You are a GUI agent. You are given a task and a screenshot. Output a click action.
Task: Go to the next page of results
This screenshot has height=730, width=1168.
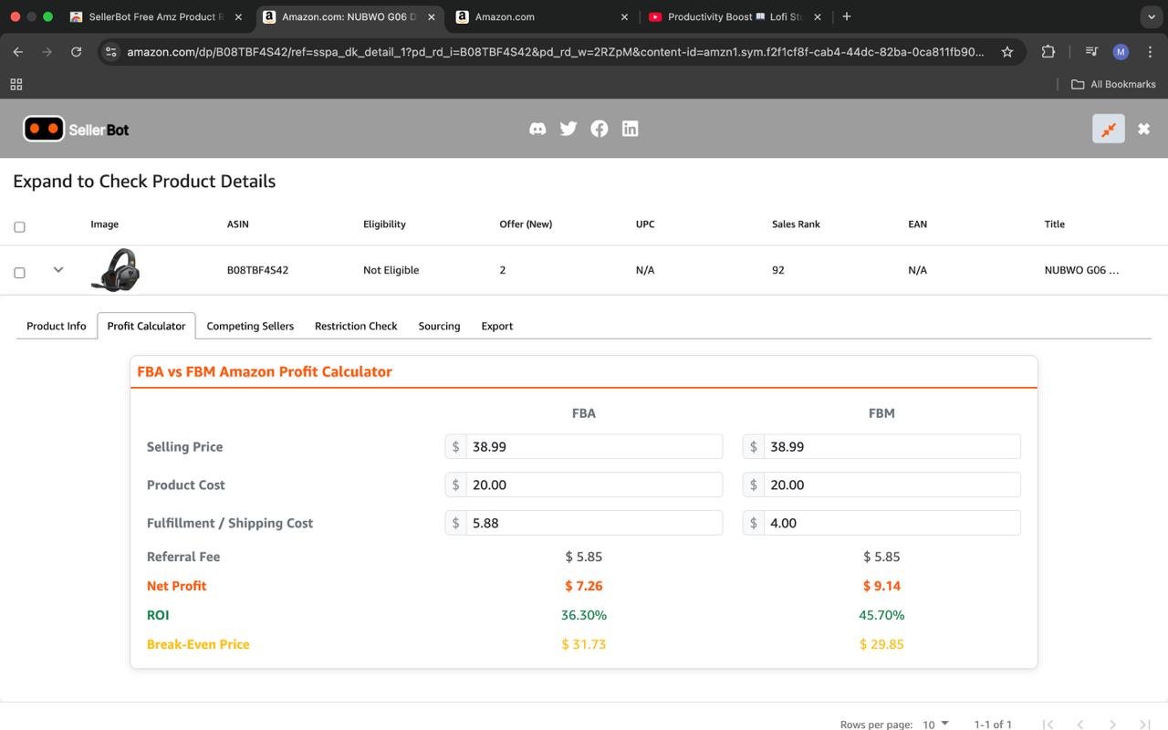pos(1112,725)
